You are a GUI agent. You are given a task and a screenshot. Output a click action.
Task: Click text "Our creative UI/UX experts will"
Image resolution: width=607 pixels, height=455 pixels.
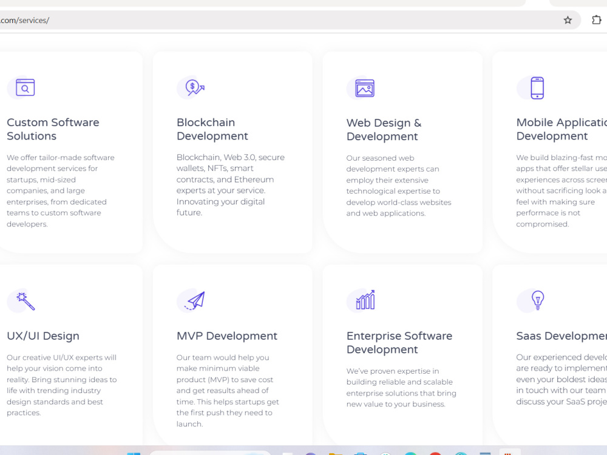click(61, 357)
